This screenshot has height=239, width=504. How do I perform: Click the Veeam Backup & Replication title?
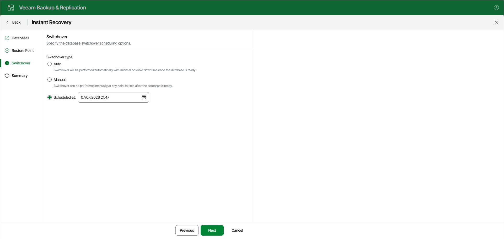point(52,8)
